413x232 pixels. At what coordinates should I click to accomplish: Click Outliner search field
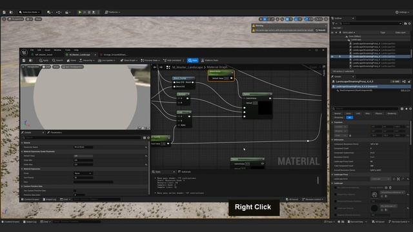pos(370,23)
